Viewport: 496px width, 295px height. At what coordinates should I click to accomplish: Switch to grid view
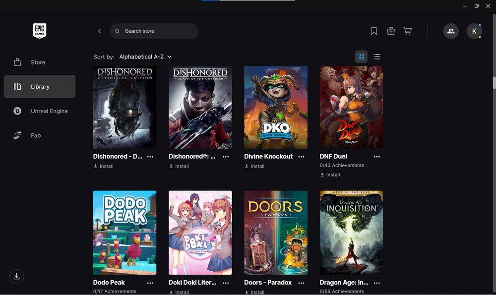(x=361, y=57)
